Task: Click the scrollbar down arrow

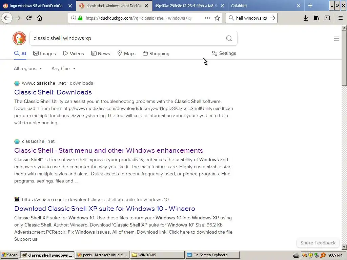Action: 344,247
